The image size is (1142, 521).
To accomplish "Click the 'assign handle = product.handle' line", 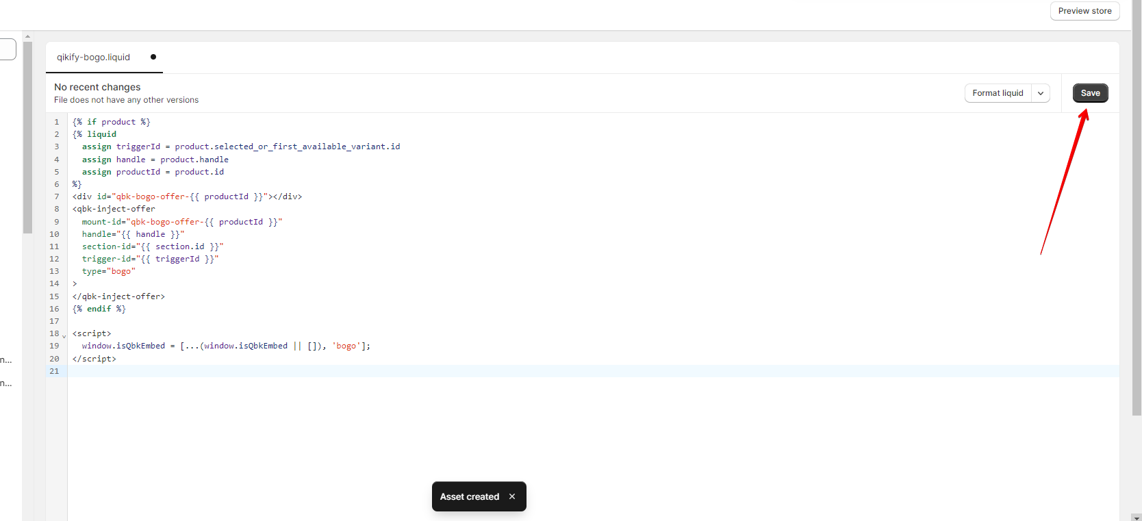I will coord(155,160).
